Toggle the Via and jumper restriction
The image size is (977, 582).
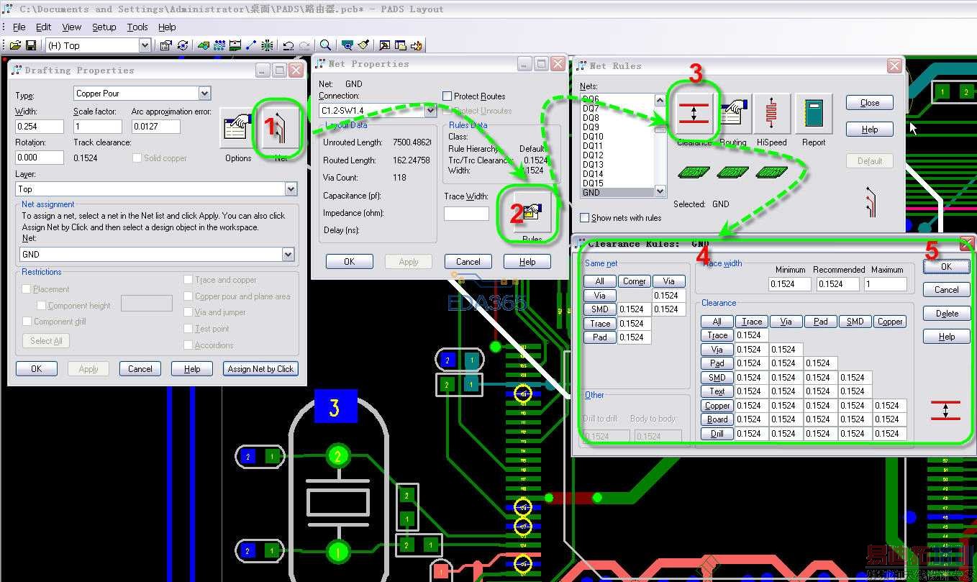188,312
